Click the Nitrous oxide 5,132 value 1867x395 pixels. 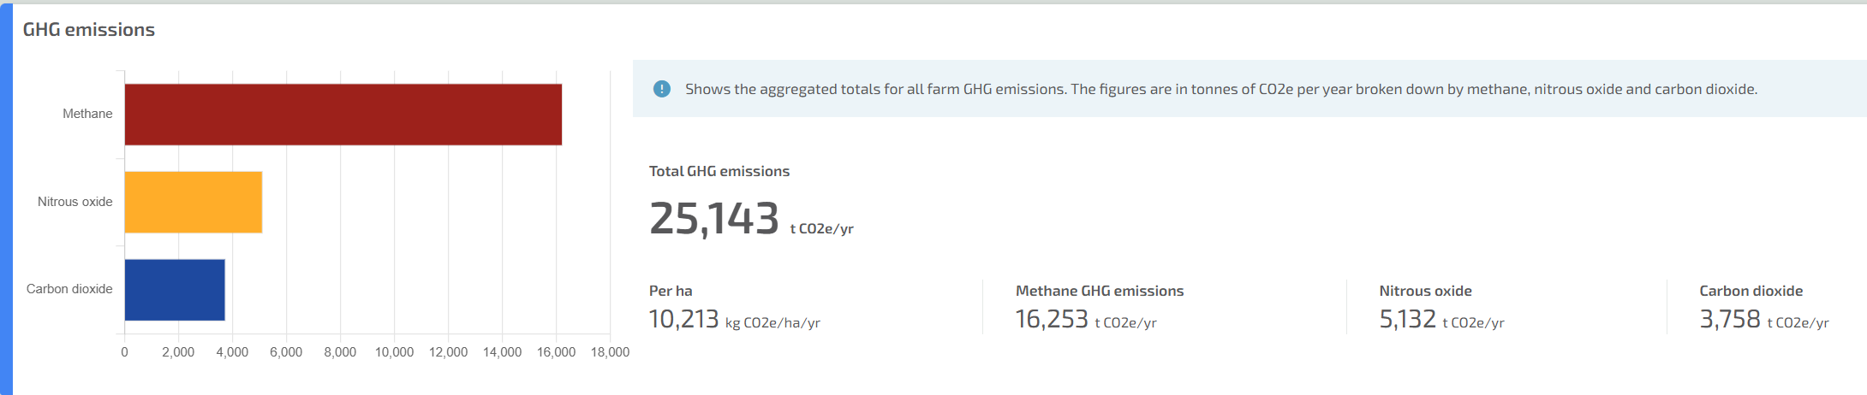pos(1407,319)
